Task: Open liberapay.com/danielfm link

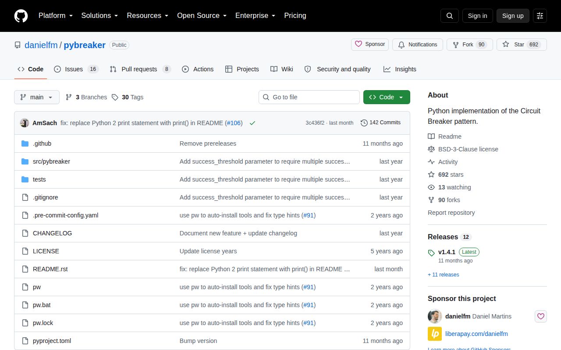Action: pyautogui.click(x=476, y=334)
